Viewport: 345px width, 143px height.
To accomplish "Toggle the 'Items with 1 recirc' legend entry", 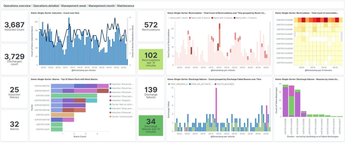I will tap(179, 18).
